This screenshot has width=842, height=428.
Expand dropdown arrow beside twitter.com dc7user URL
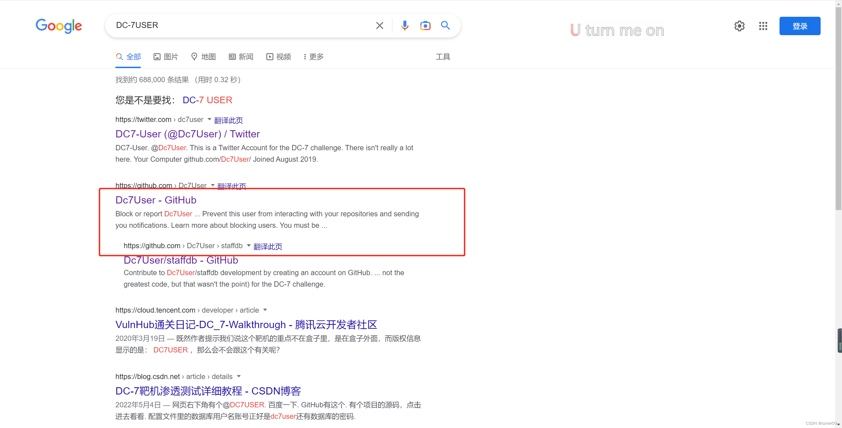click(x=209, y=119)
